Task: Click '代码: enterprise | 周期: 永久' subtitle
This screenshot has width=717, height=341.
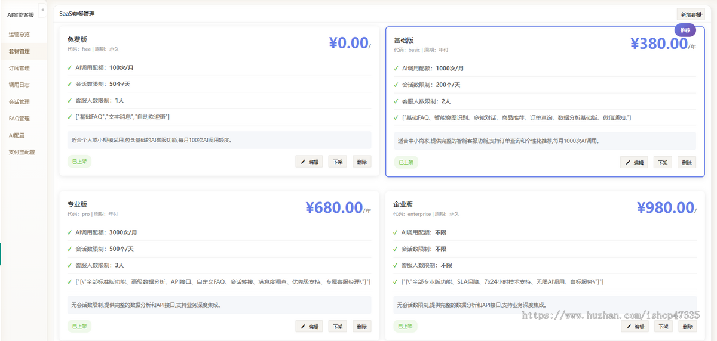Action: pyautogui.click(x=426, y=214)
